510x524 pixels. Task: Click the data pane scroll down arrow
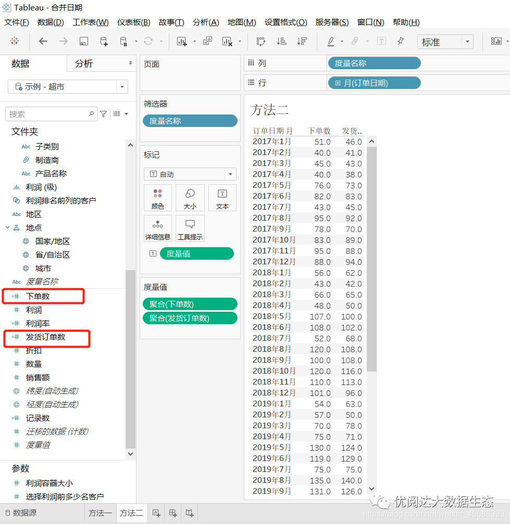click(131, 454)
